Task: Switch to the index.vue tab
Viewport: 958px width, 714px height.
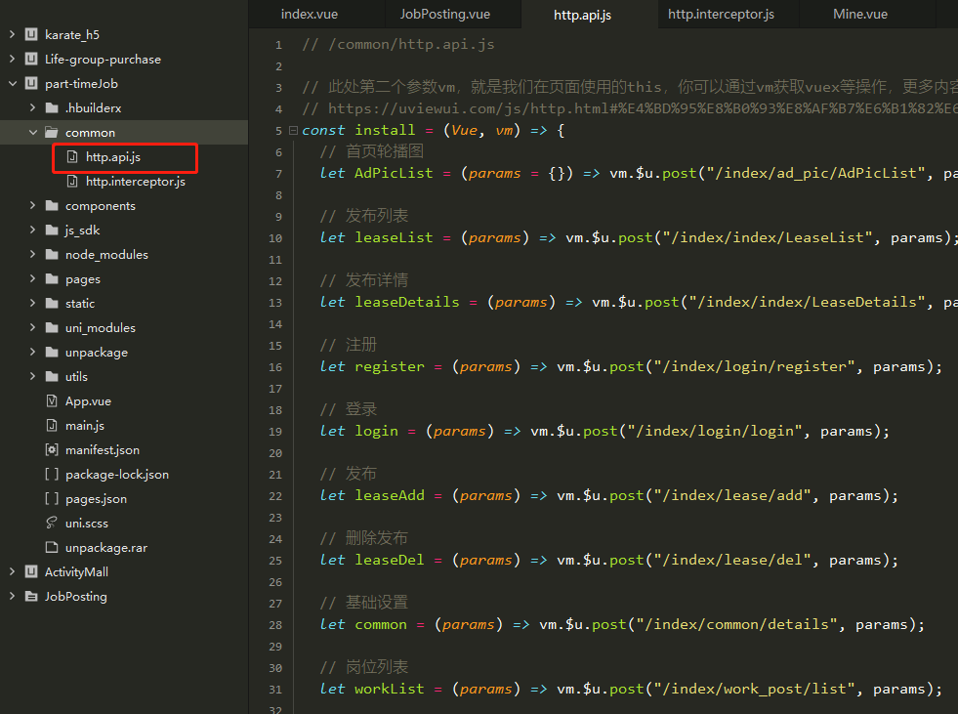Action: [x=310, y=14]
